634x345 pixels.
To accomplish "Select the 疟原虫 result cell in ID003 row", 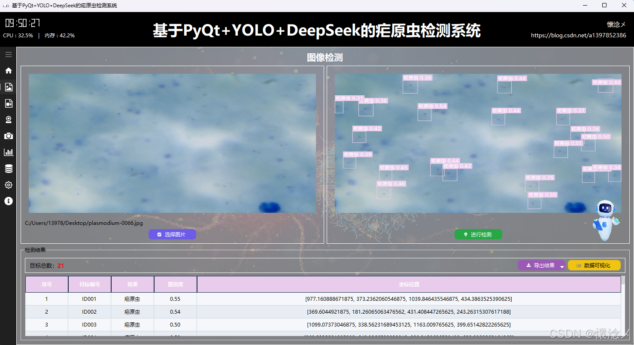I will 133,325.
